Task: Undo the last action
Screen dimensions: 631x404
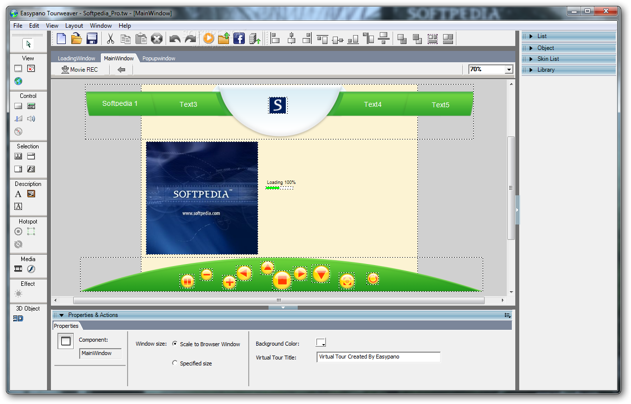Action: pyautogui.click(x=175, y=39)
